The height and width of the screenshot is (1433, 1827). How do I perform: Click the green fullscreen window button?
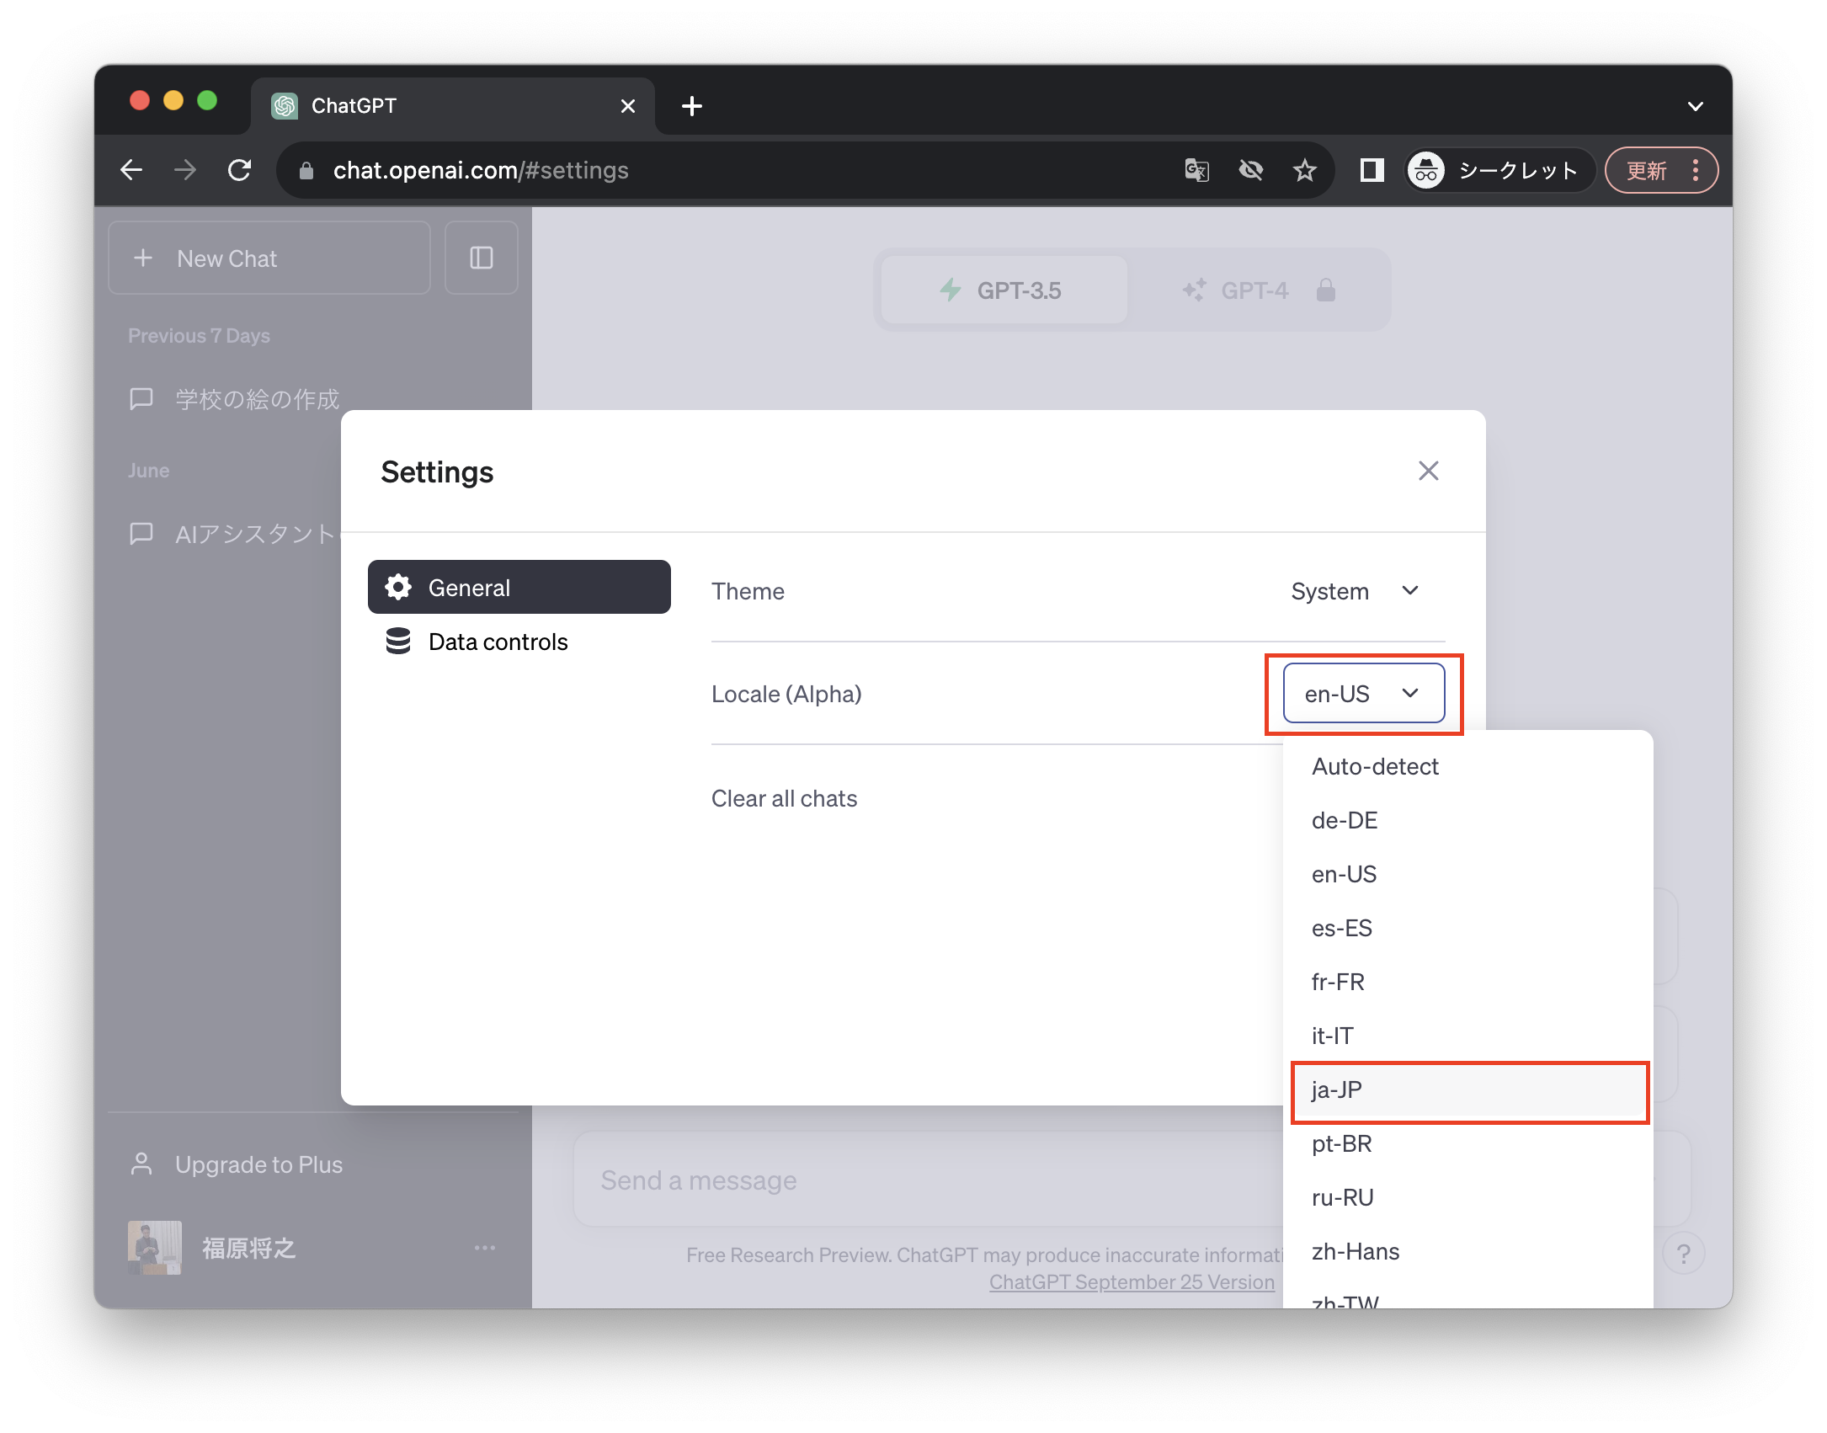coord(207,101)
